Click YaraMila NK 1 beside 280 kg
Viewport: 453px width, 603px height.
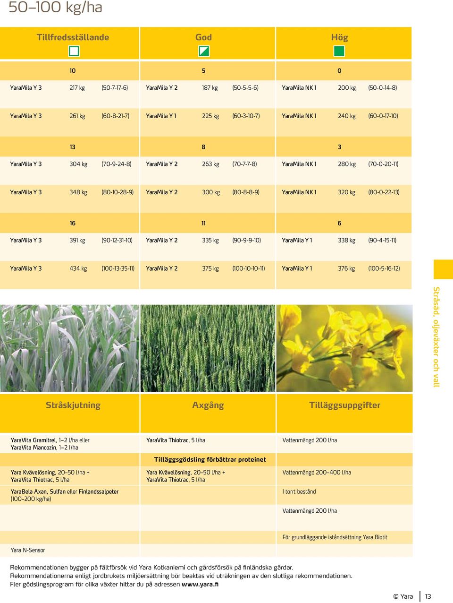coord(299,164)
